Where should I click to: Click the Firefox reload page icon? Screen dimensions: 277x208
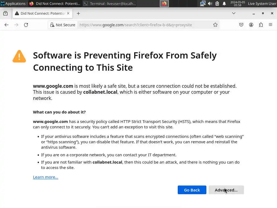26,25
